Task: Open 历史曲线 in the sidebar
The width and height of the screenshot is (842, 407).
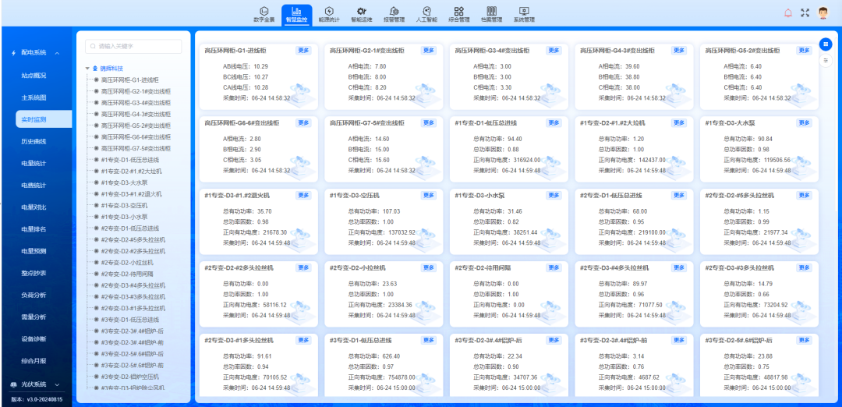Action: click(x=34, y=141)
